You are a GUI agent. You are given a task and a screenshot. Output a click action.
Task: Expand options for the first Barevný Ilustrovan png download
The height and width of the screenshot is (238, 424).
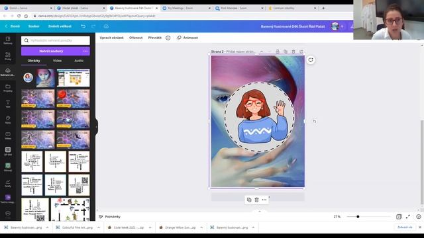tap(47, 227)
